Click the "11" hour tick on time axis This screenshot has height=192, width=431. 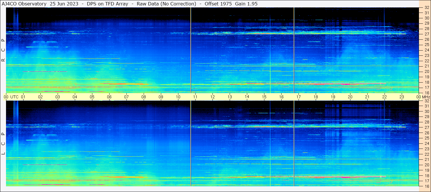[195, 97]
